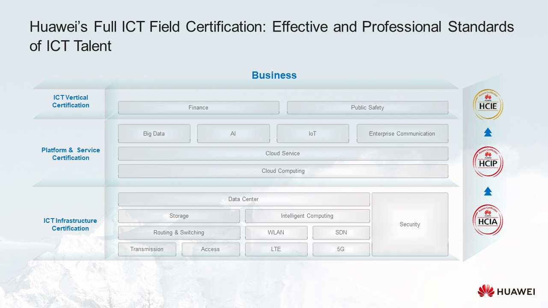Select the Security box
The image size is (548, 308).
[410, 225]
